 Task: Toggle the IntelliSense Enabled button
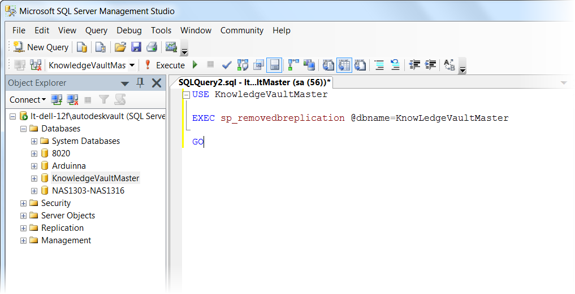coord(274,65)
